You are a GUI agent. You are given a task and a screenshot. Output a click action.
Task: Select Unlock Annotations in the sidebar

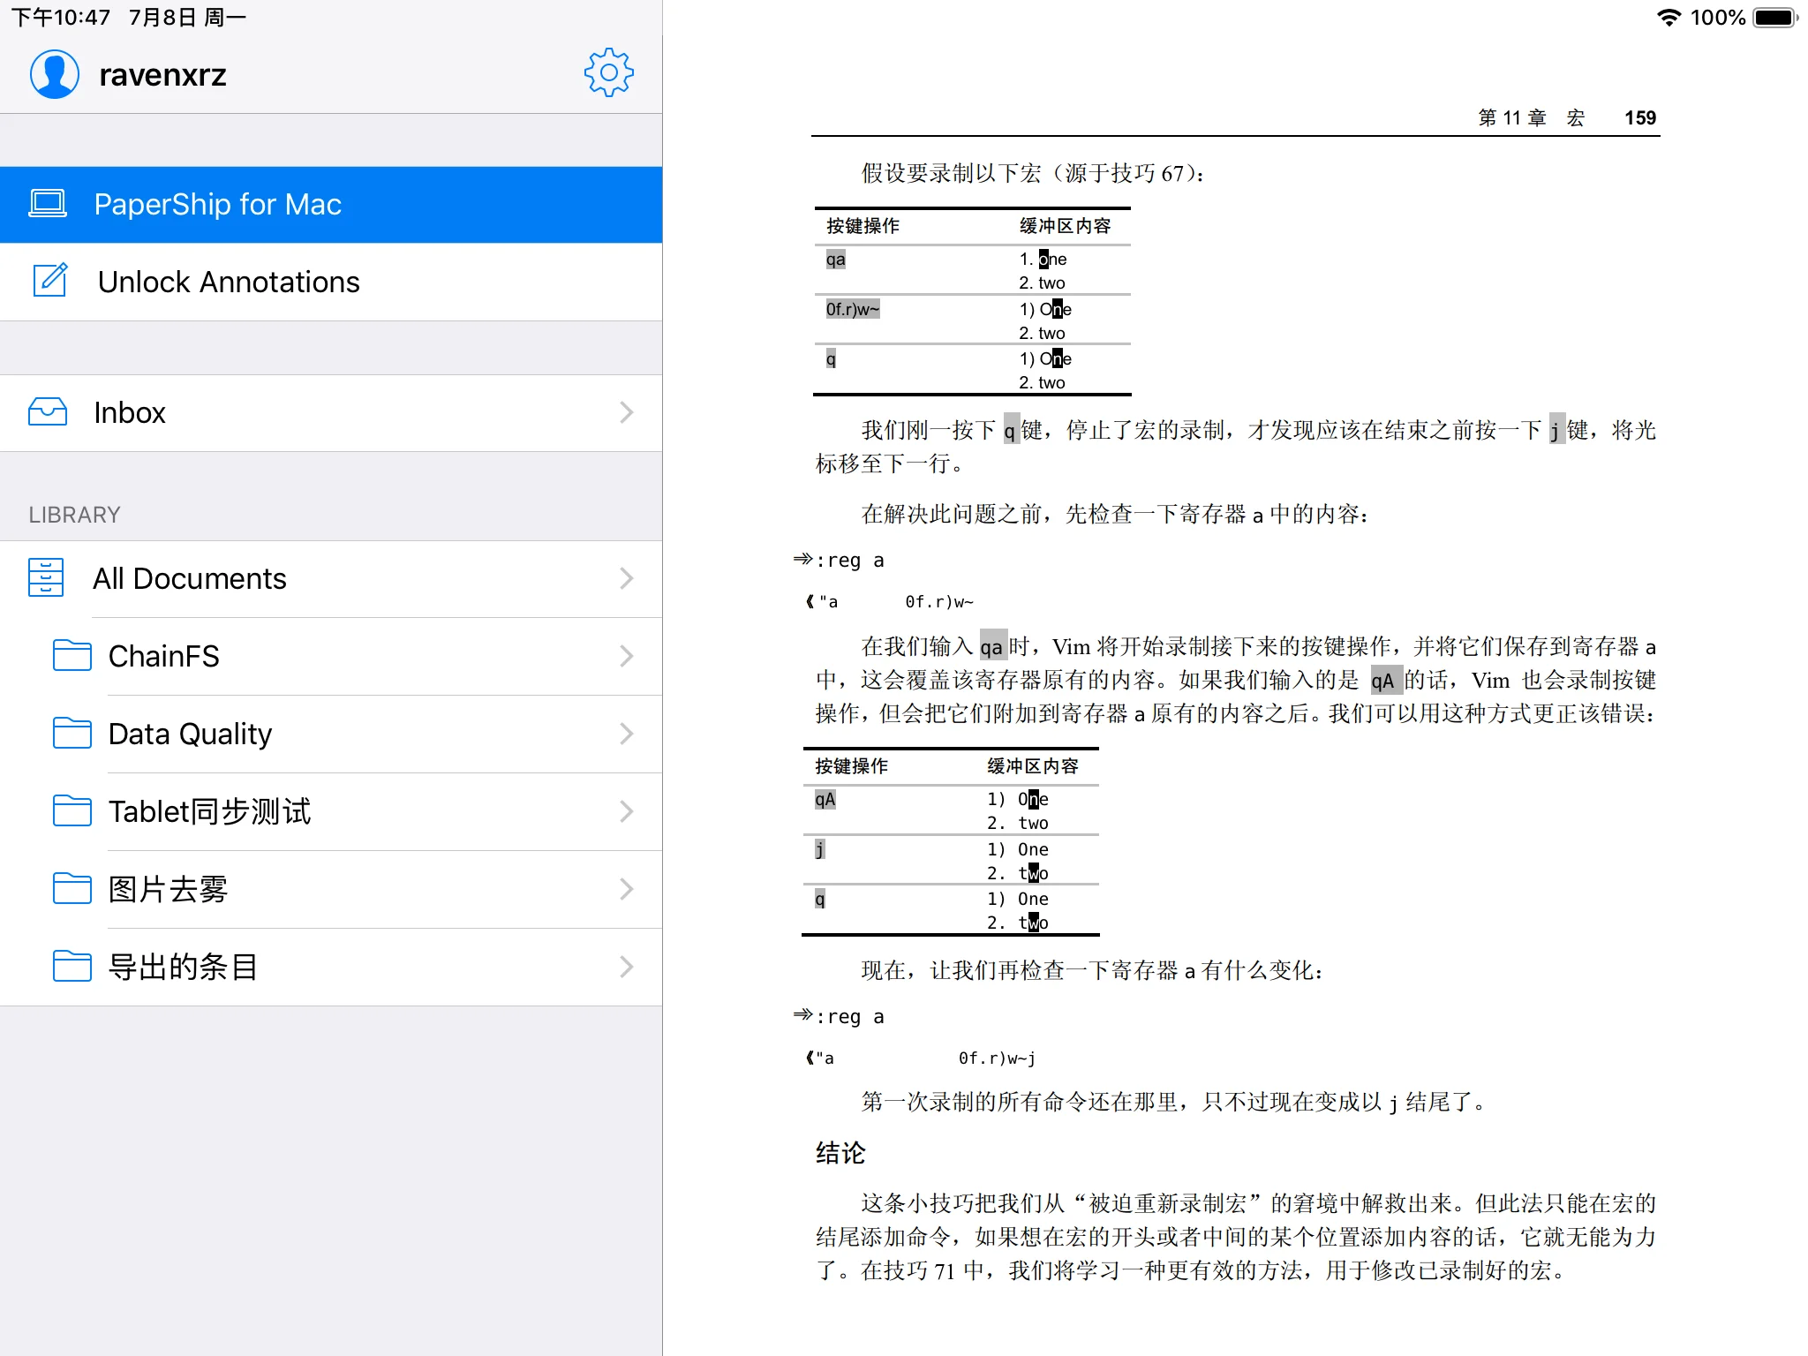coord(229,282)
